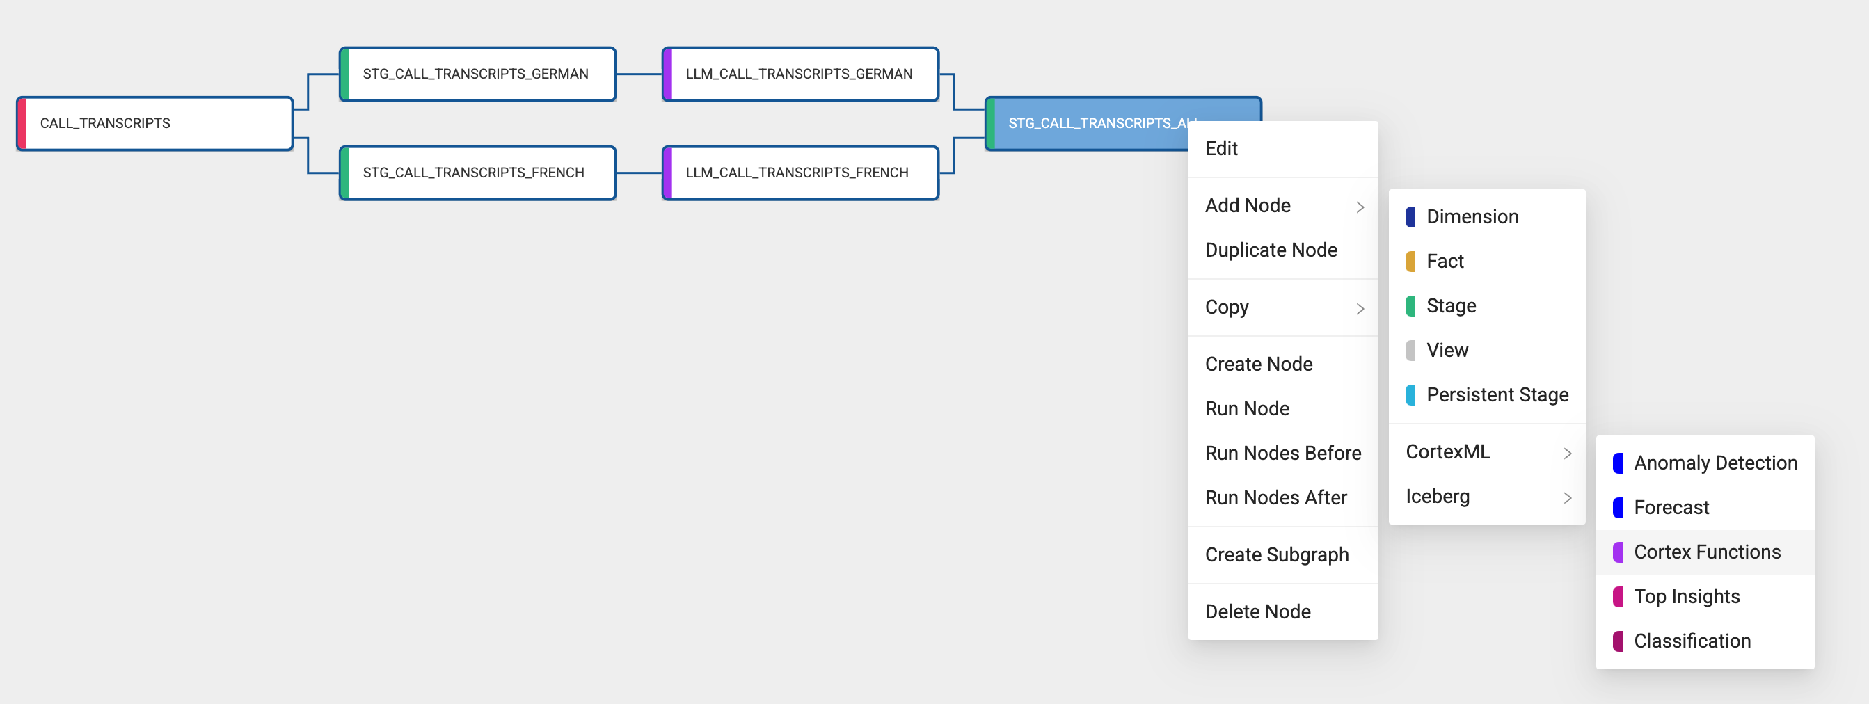The height and width of the screenshot is (704, 1869).
Task: Click the light blue Persistent Stage marker
Action: (x=1410, y=395)
